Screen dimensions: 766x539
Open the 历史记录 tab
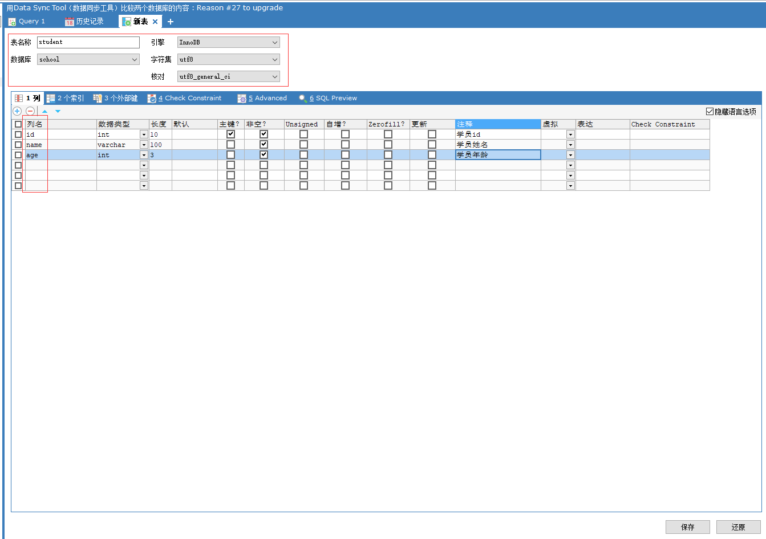click(84, 22)
